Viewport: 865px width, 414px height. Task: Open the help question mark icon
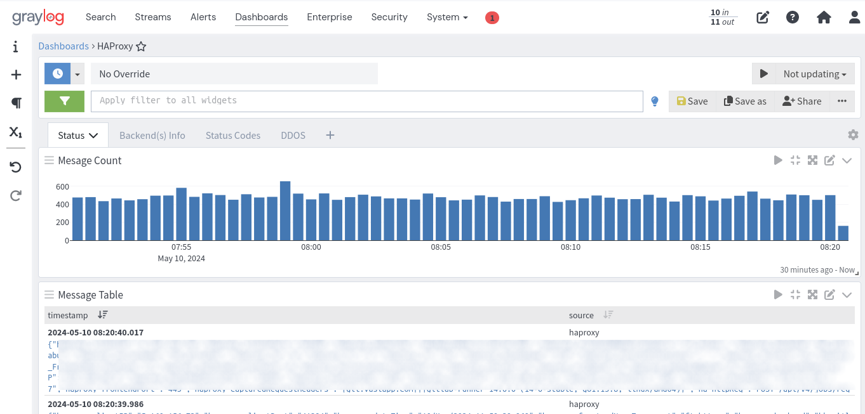(x=793, y=17)
